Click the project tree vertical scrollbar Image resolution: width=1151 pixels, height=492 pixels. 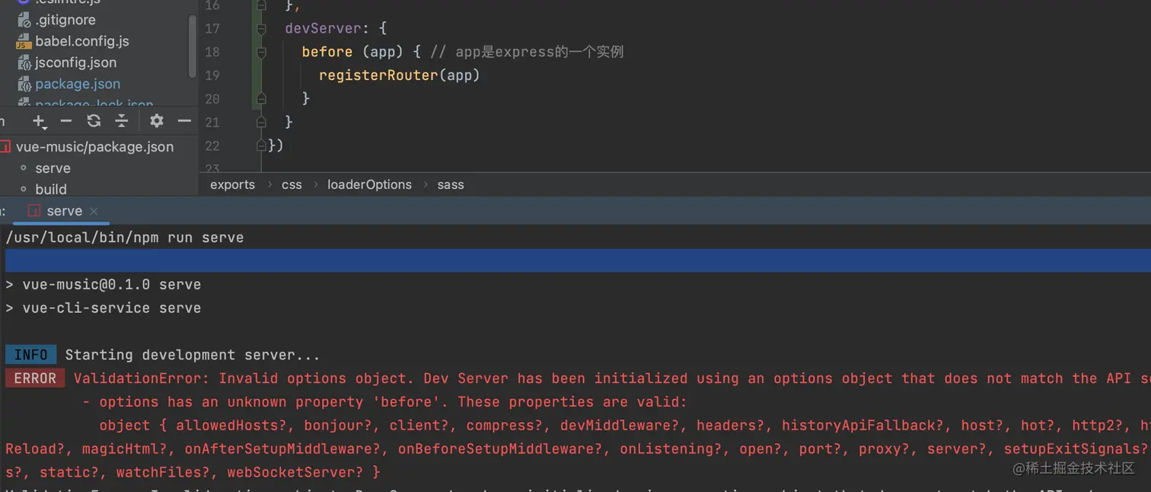pyautogui.click(x=193, y=46)
